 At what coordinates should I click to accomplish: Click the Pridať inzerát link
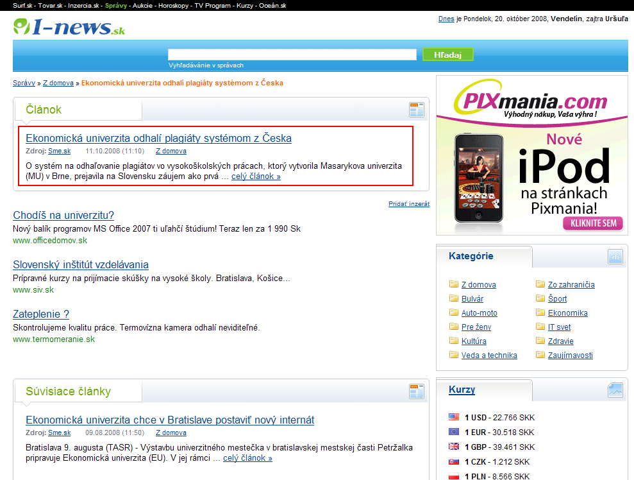click(409, 204)
